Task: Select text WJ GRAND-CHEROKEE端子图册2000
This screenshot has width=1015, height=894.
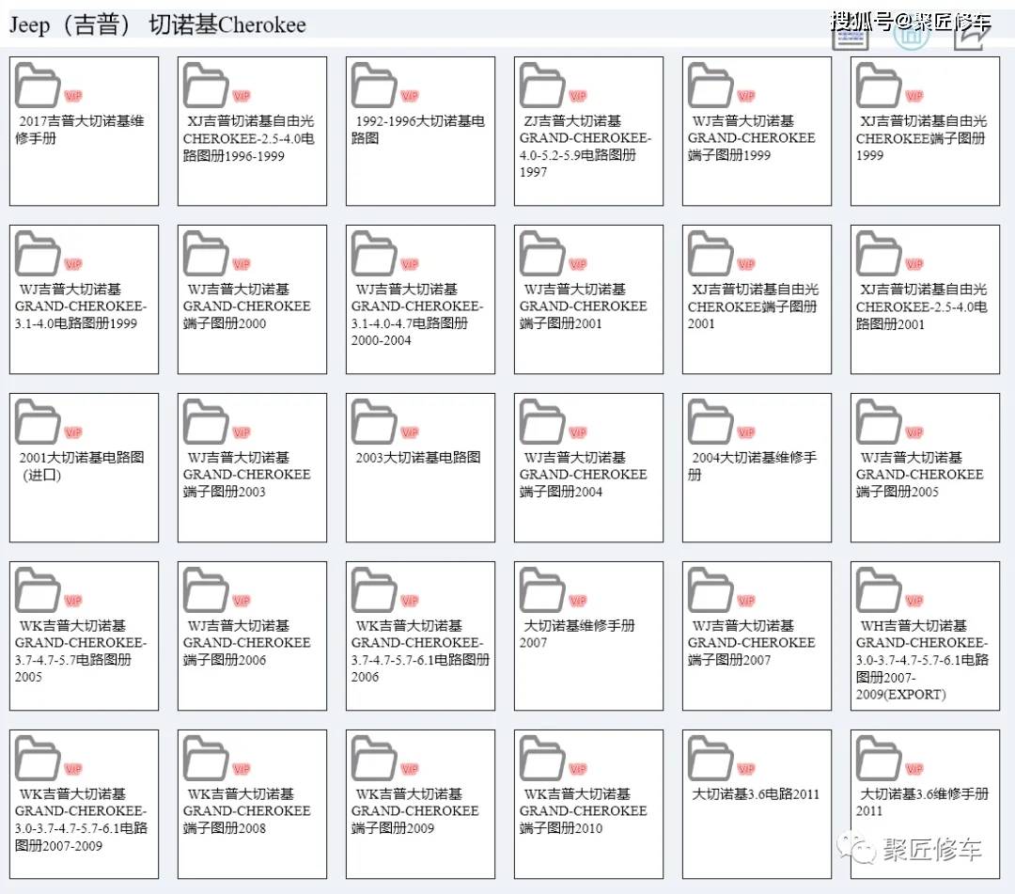Action: [x=246, y=306]
